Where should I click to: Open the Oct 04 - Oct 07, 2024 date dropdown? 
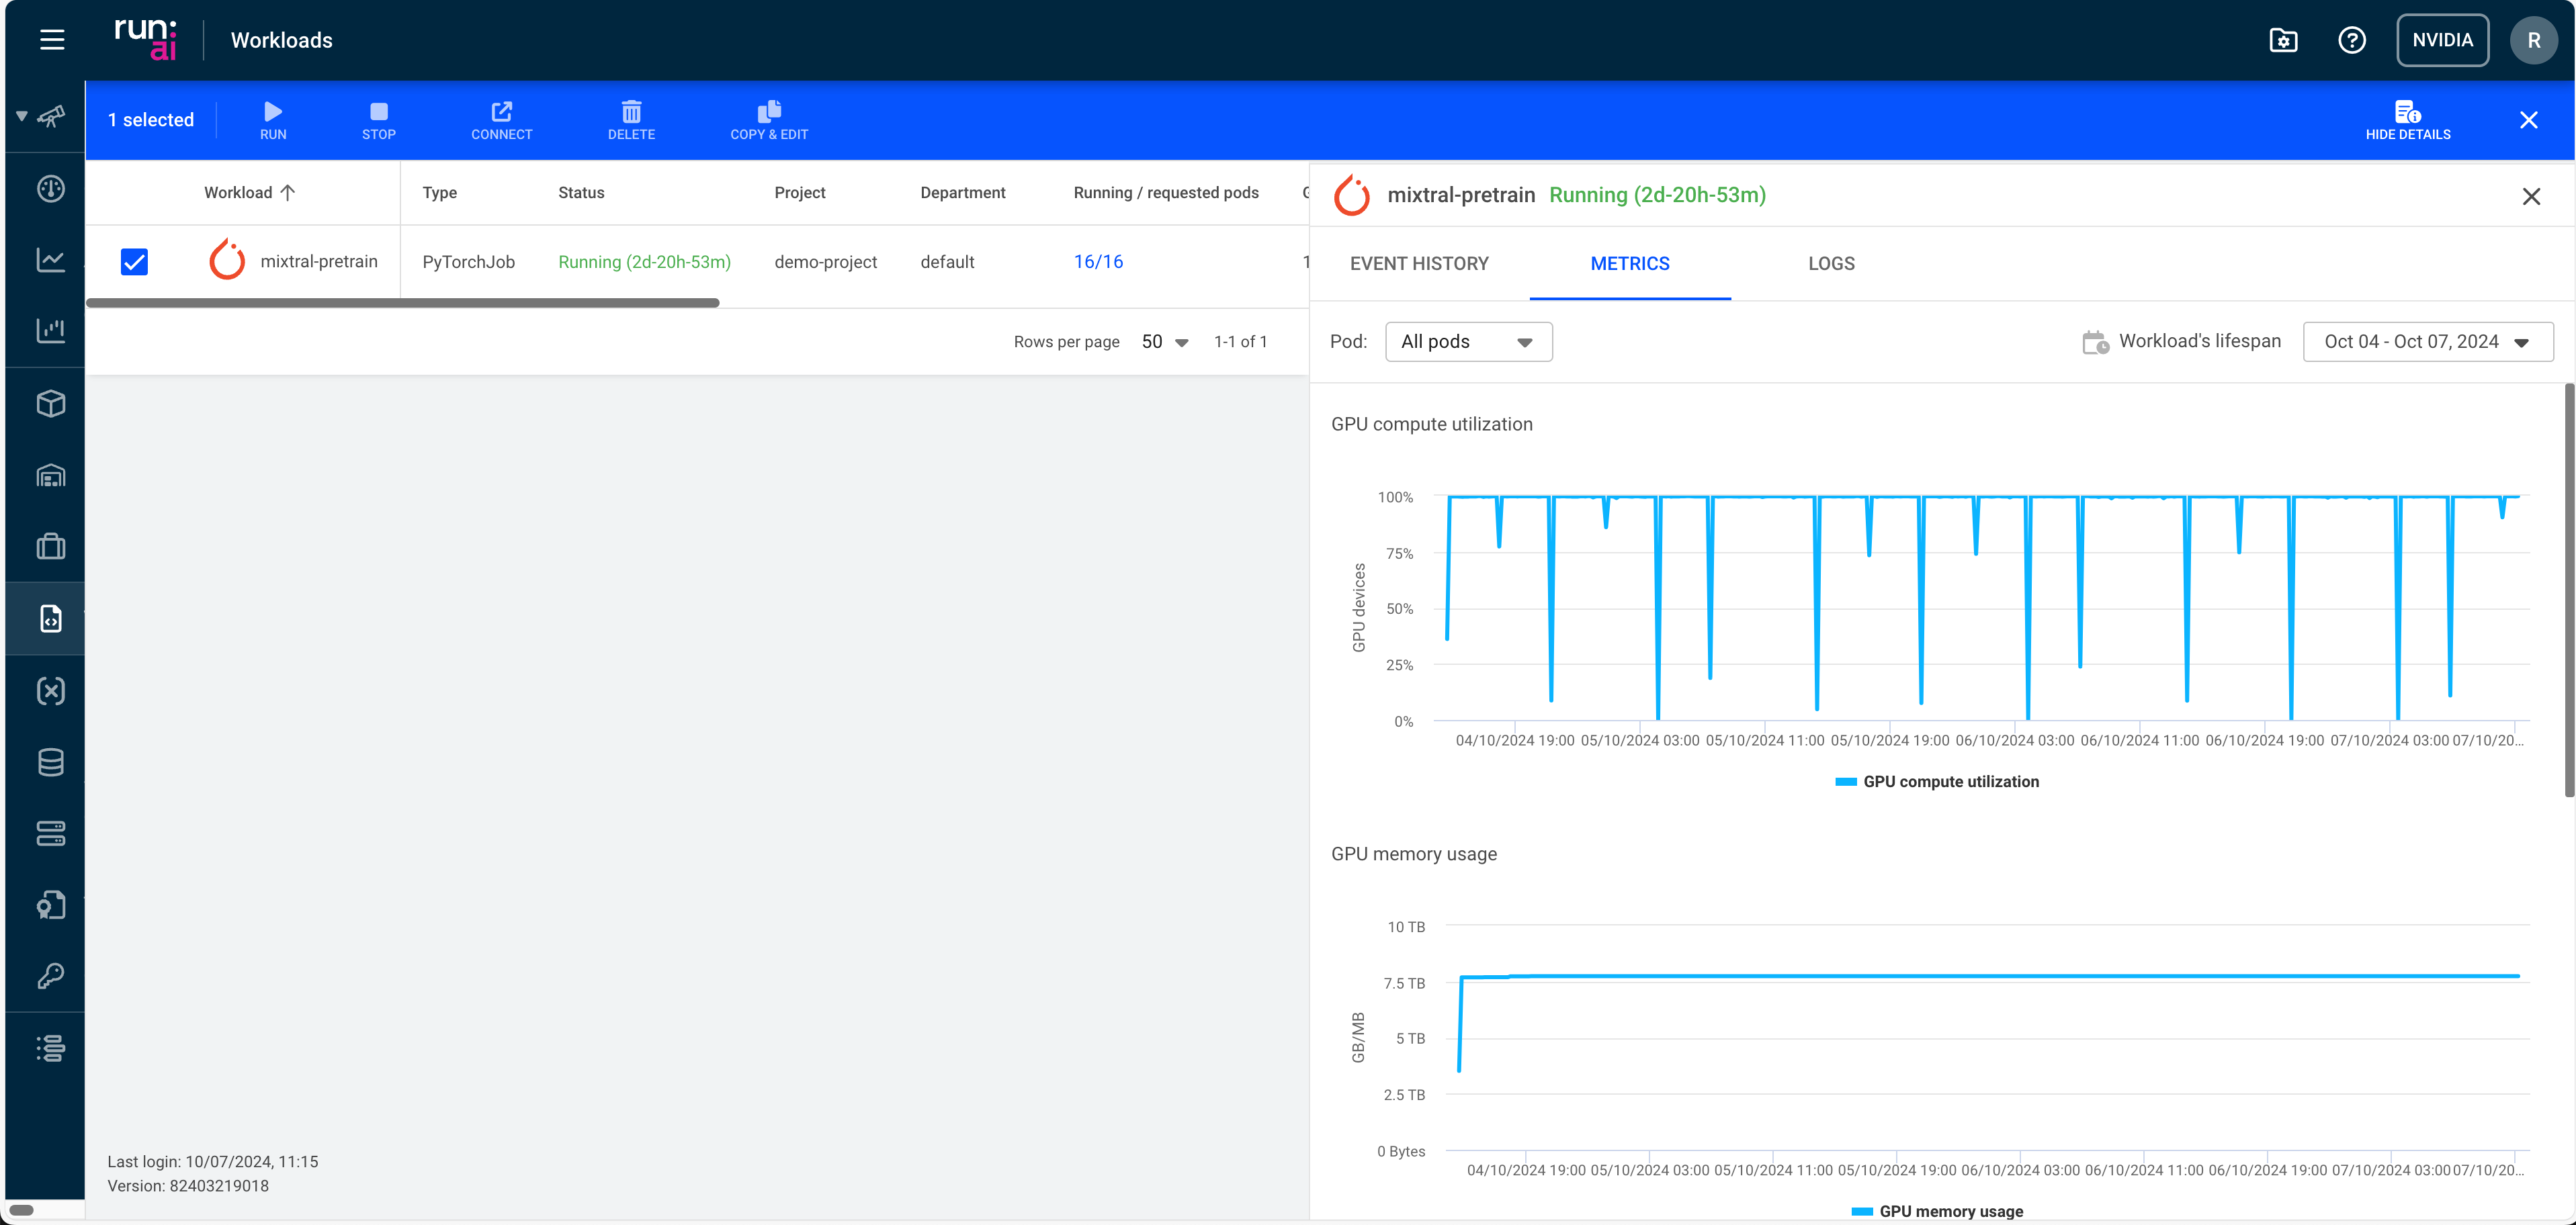click(x=2427, y=342)
